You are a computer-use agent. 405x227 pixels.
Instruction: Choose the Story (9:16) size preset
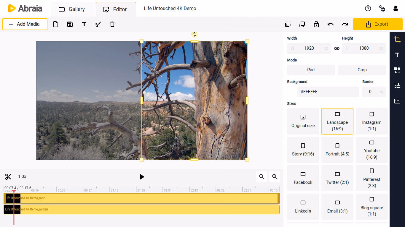click(x=303, y=150)
